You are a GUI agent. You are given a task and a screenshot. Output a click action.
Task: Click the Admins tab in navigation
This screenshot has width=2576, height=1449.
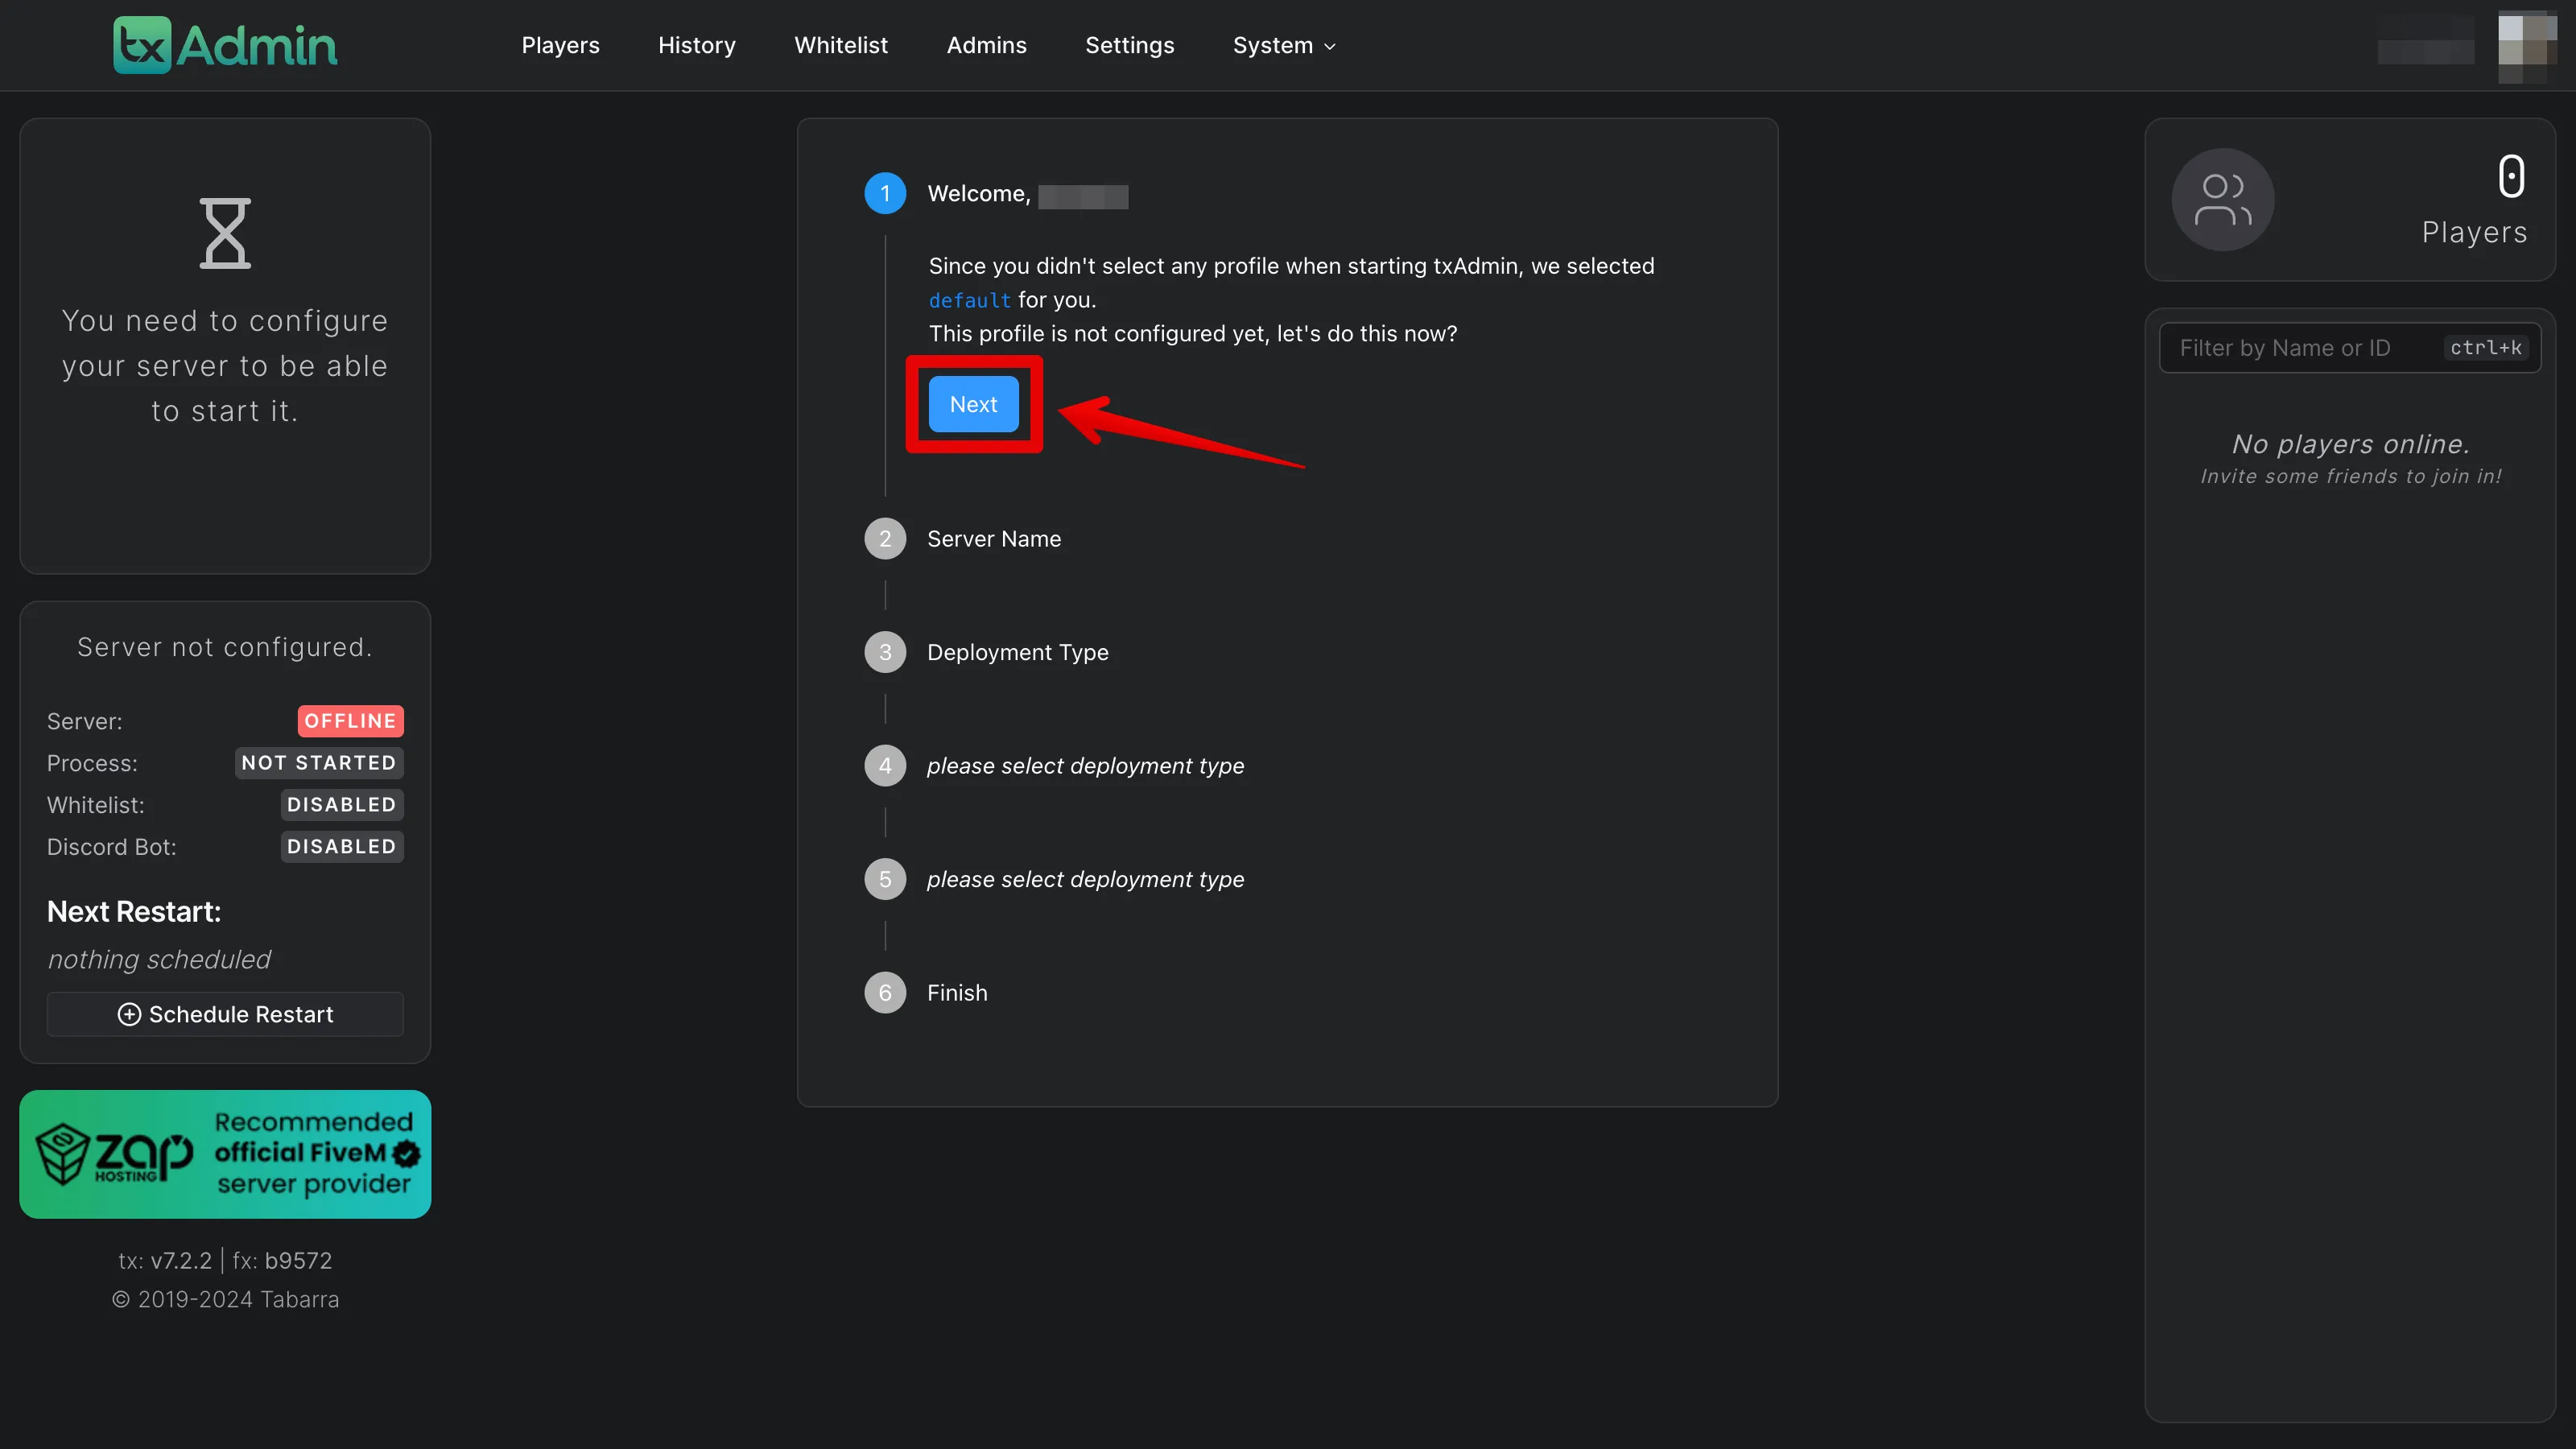(x=985, y=44)
